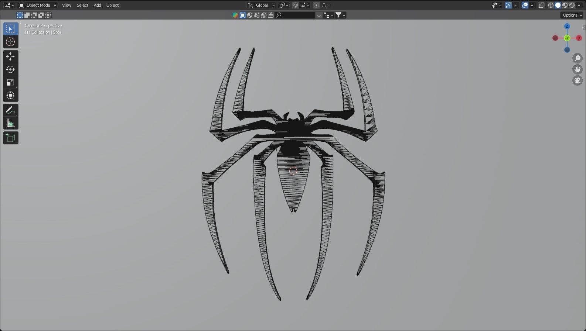Toggle X-ray mode

542,5
